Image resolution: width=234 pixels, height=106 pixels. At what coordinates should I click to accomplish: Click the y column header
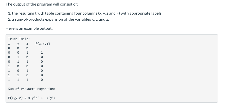(18, 44)
